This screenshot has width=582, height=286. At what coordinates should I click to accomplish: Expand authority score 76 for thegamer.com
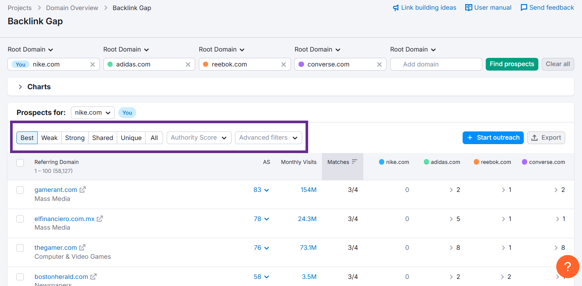261,248
